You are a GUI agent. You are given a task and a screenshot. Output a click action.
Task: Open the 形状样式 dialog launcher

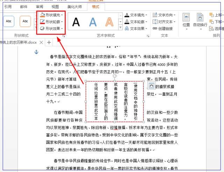pos(64,36)
